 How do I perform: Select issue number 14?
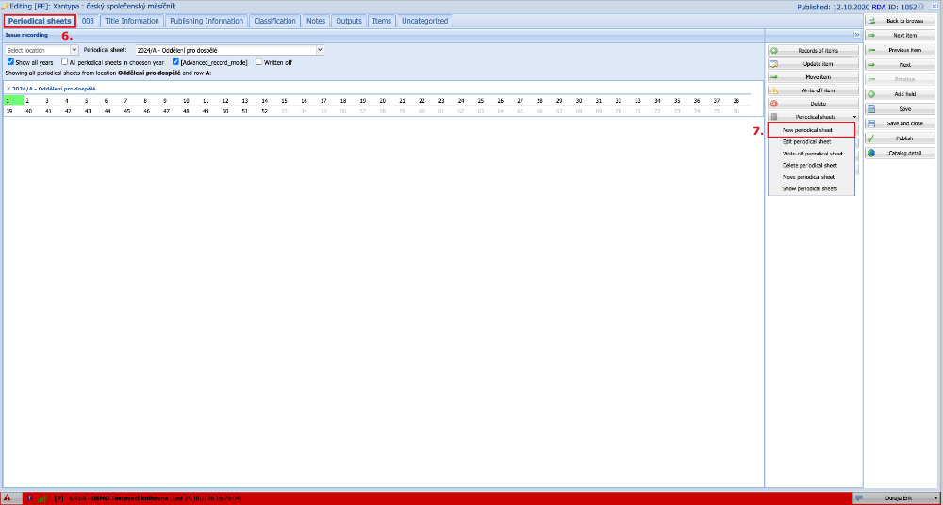[265, 101]
